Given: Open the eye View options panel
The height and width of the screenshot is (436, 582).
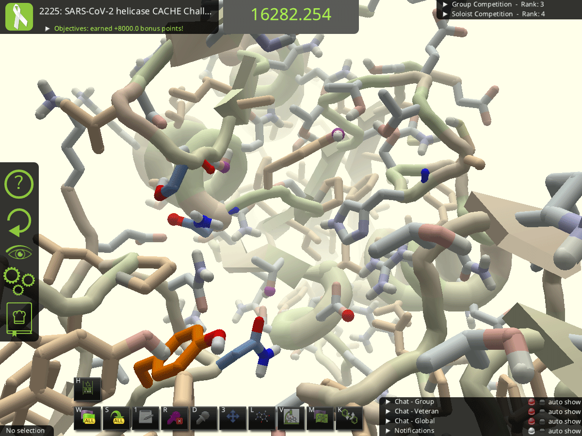Looking at the screenshot, I should pyautogui.click(x=19, y=252).
